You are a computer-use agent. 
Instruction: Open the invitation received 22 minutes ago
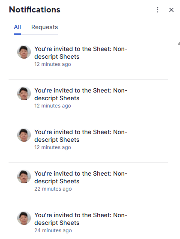click(x=88, y=183)
